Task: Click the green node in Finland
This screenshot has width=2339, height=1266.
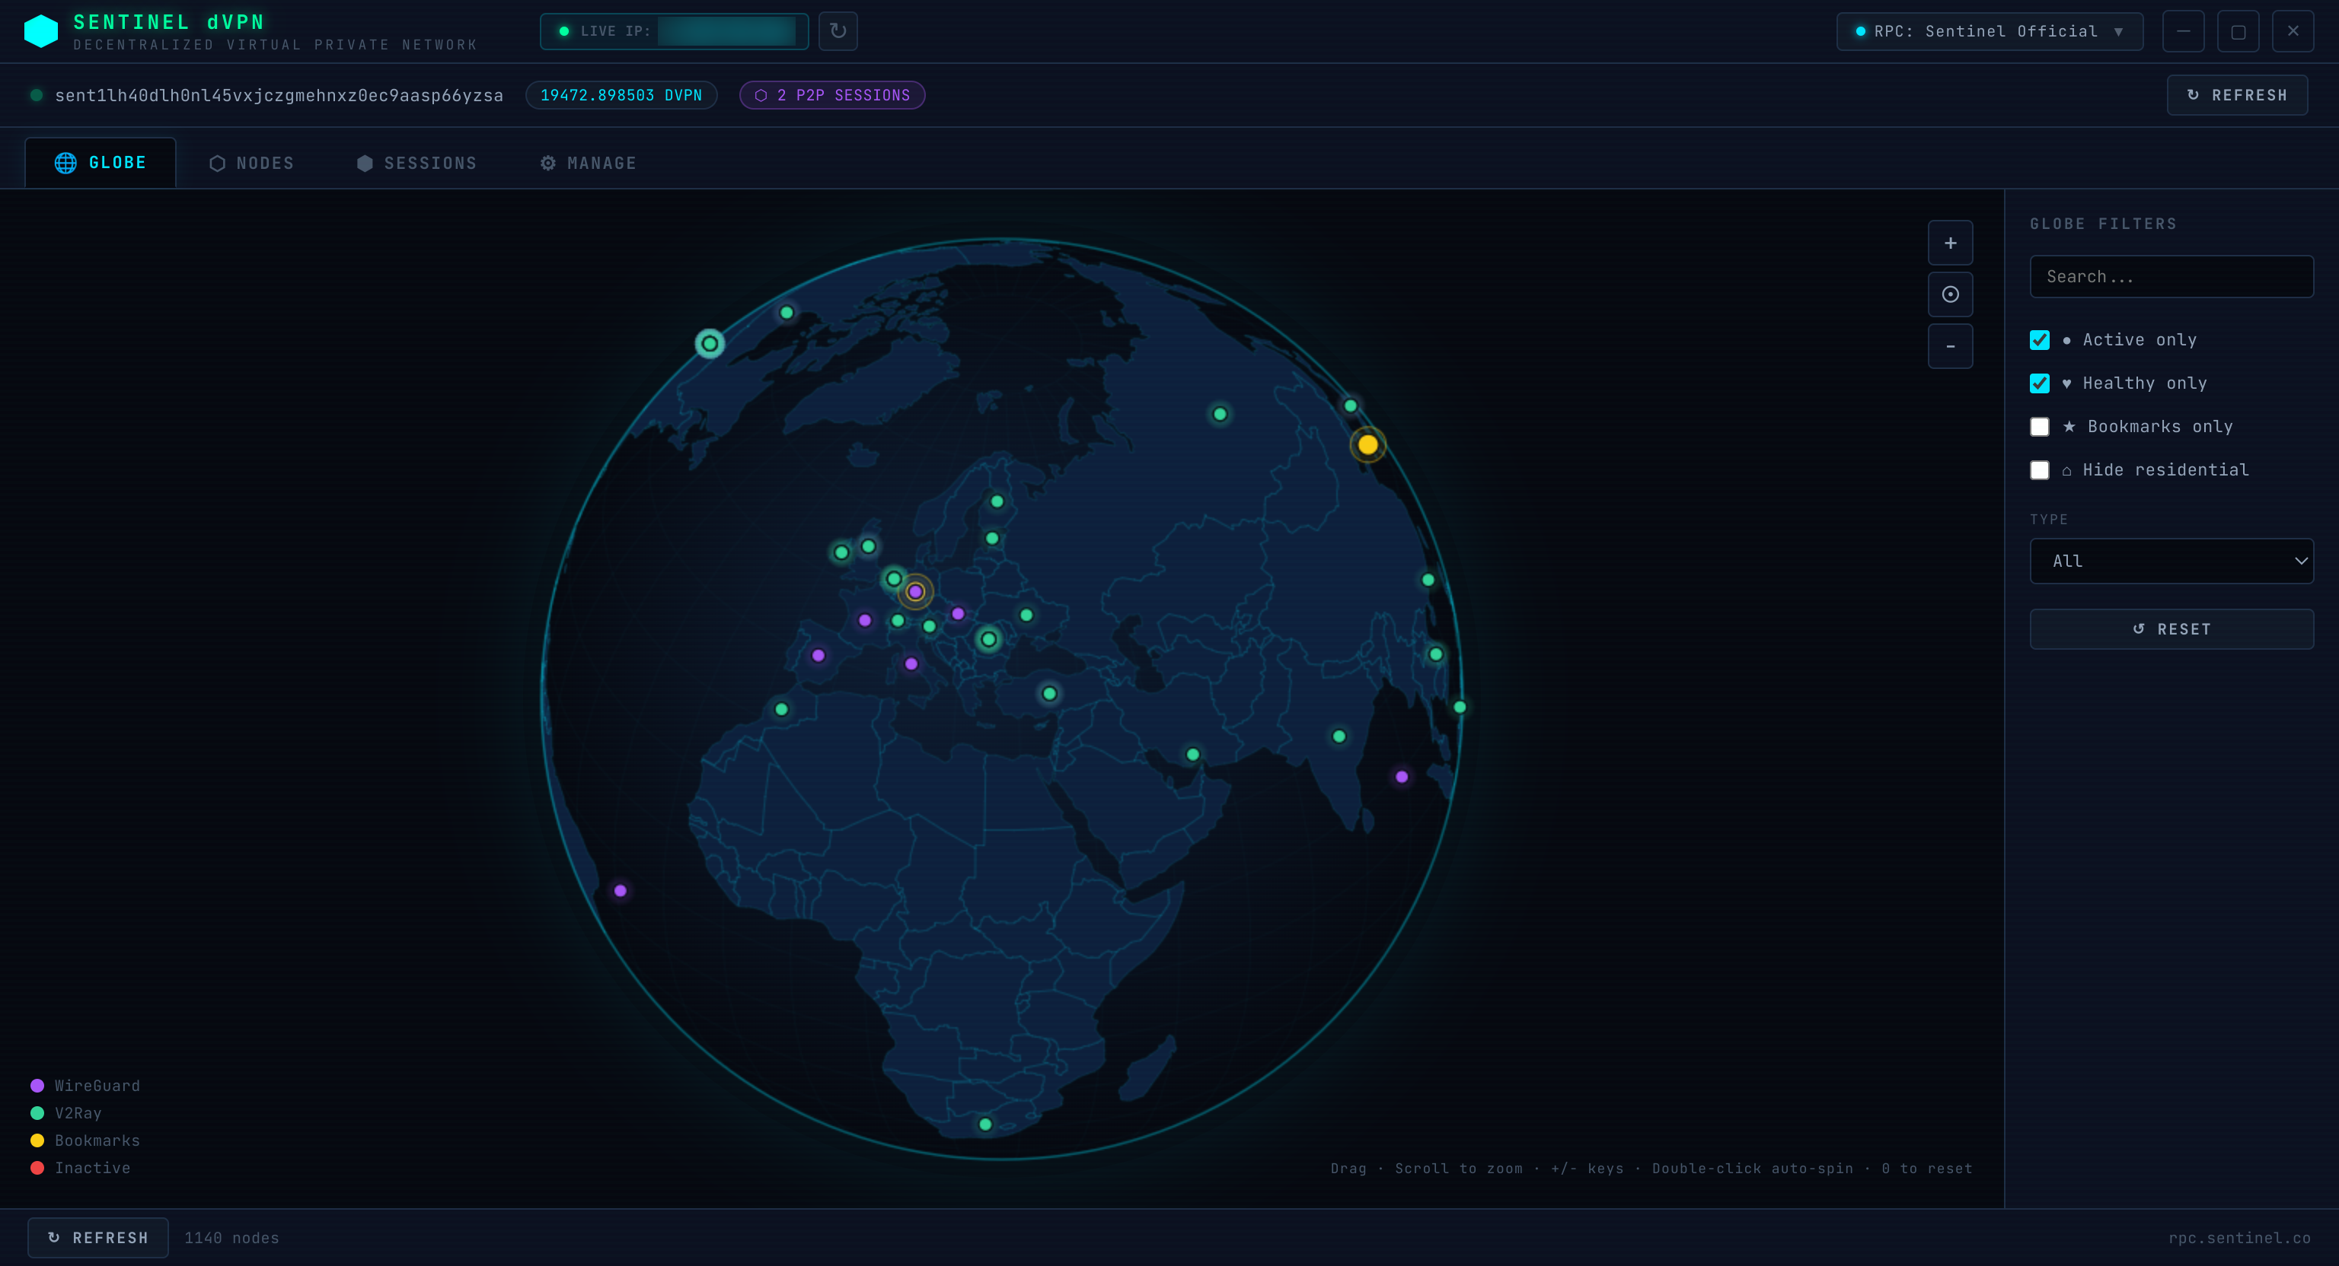Action: (997, 501)
